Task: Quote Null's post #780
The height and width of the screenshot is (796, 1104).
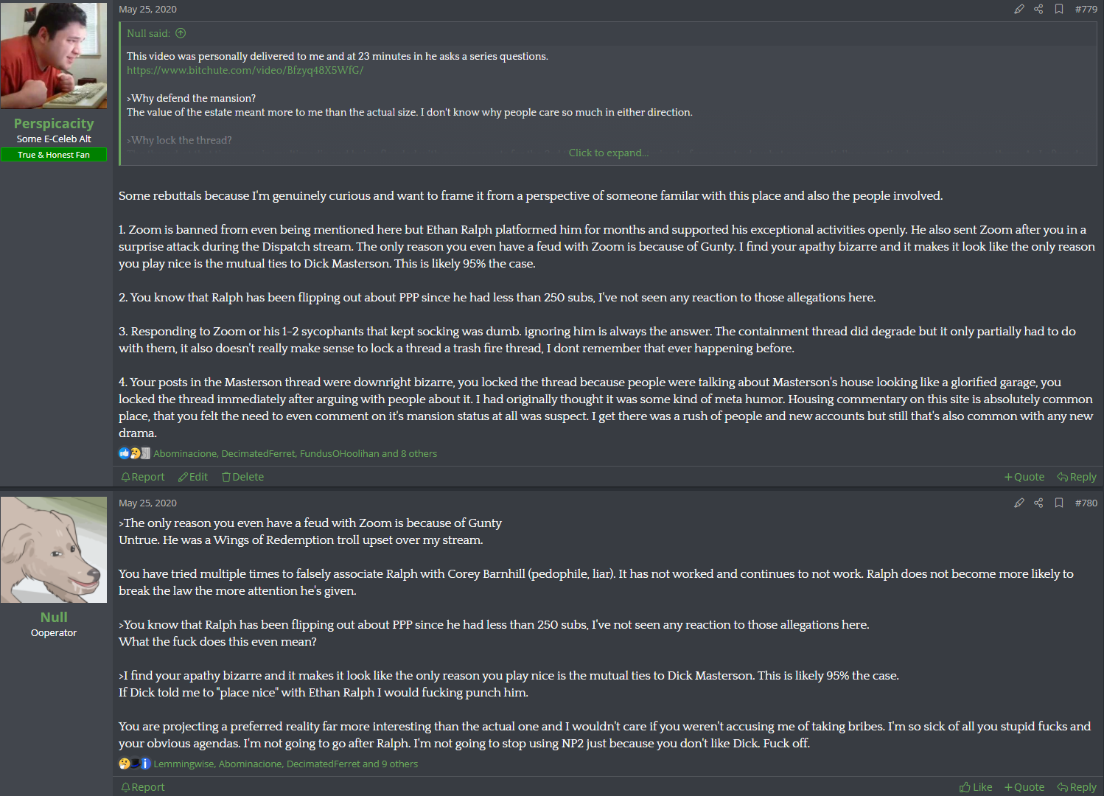Action: click(1024, 787)
